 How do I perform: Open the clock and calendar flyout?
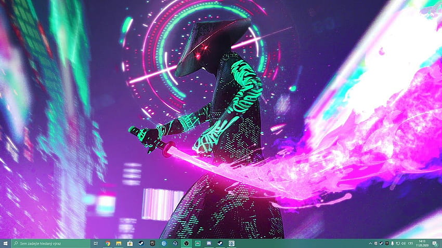[422, 243]
